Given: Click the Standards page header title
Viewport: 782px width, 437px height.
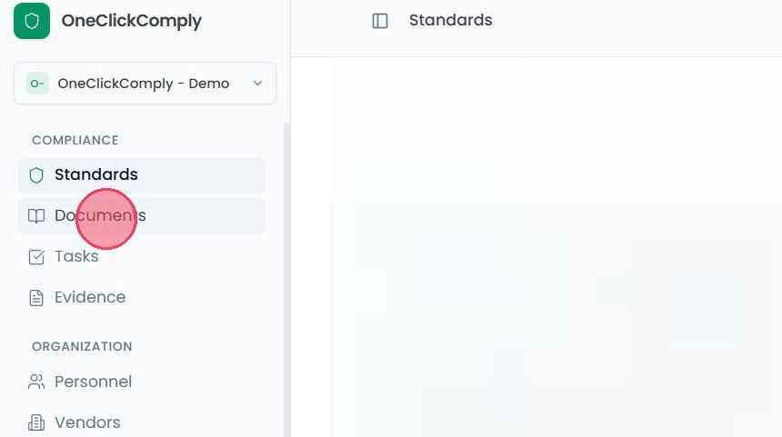Looking at the screenshot, I should point(451,20).
